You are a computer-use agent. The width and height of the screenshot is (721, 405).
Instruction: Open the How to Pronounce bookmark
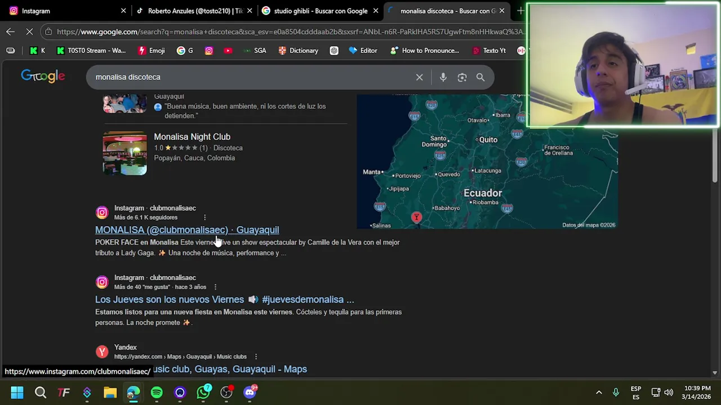pos(424,51)
